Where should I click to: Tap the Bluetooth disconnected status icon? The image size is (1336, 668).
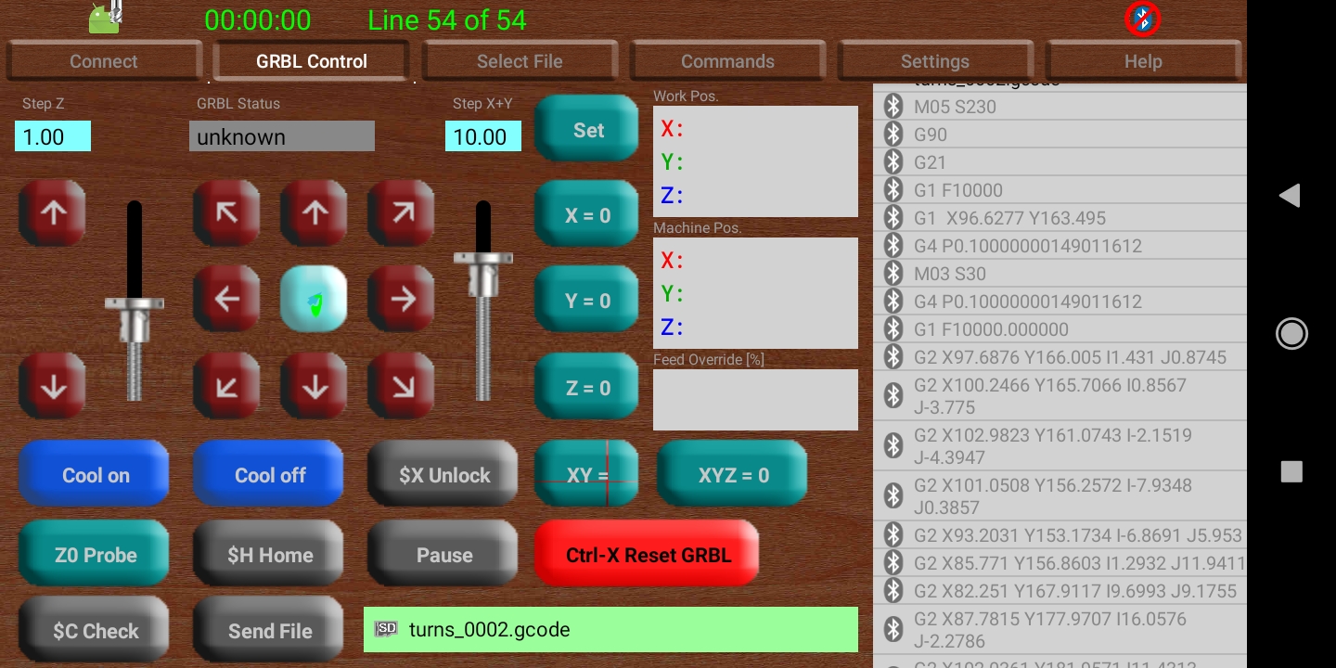coord(1143,19)
